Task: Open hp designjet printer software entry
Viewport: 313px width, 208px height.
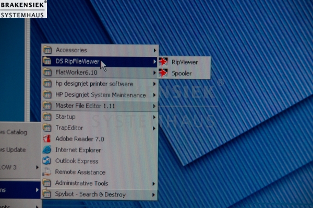Action: click(100, 84)
